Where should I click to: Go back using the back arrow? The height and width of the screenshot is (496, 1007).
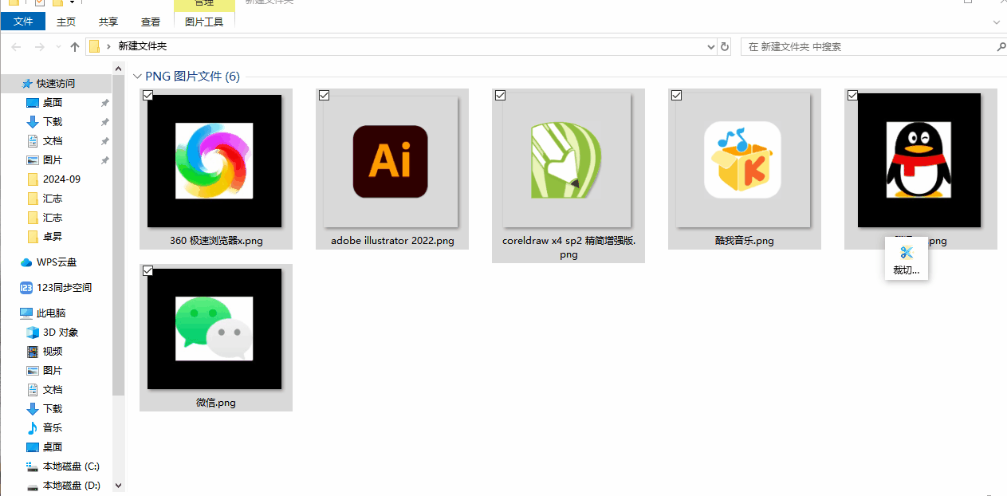pyautogui.click(x=16, y=47)
